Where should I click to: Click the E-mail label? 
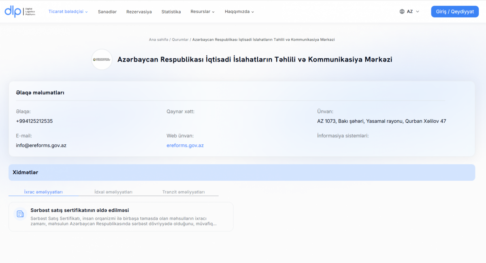pos(23,136)
